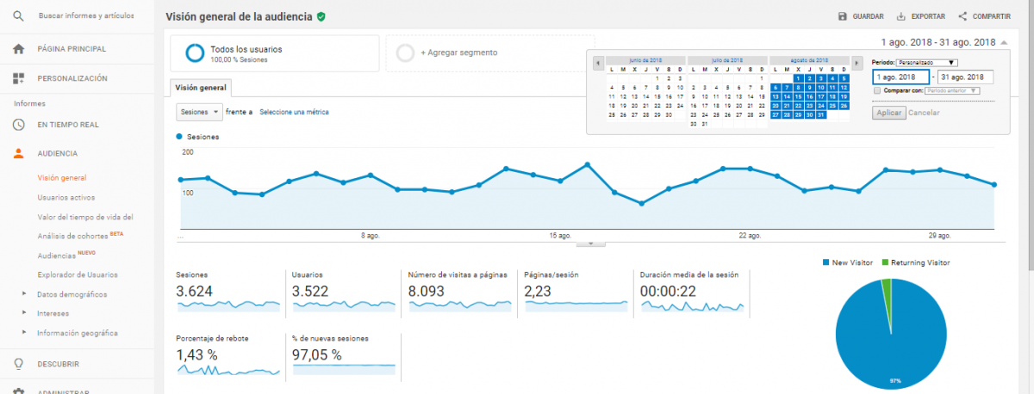Click the Compartir share icon
The image size is (1034, 394).
(x=962, y=16)
